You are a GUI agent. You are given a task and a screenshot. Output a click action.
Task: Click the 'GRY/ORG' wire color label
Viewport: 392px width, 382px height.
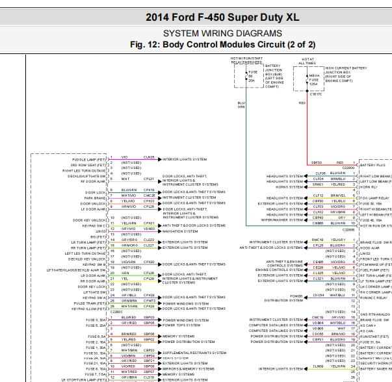click(129, 240)
